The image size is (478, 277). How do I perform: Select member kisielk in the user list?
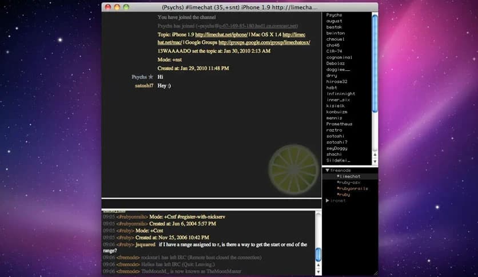pyautogui.click(x=335, y=106)
